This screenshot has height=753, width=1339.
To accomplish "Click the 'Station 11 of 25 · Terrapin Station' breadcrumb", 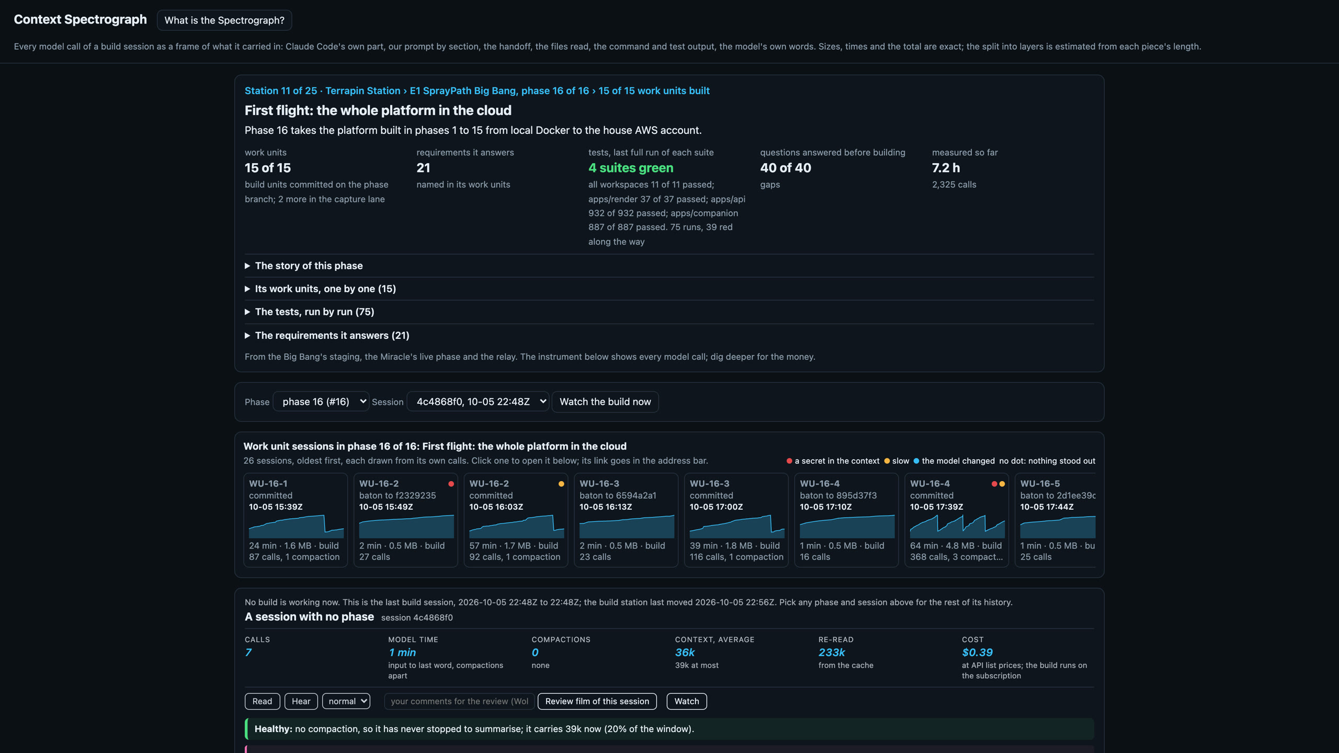I will (322, 90).
